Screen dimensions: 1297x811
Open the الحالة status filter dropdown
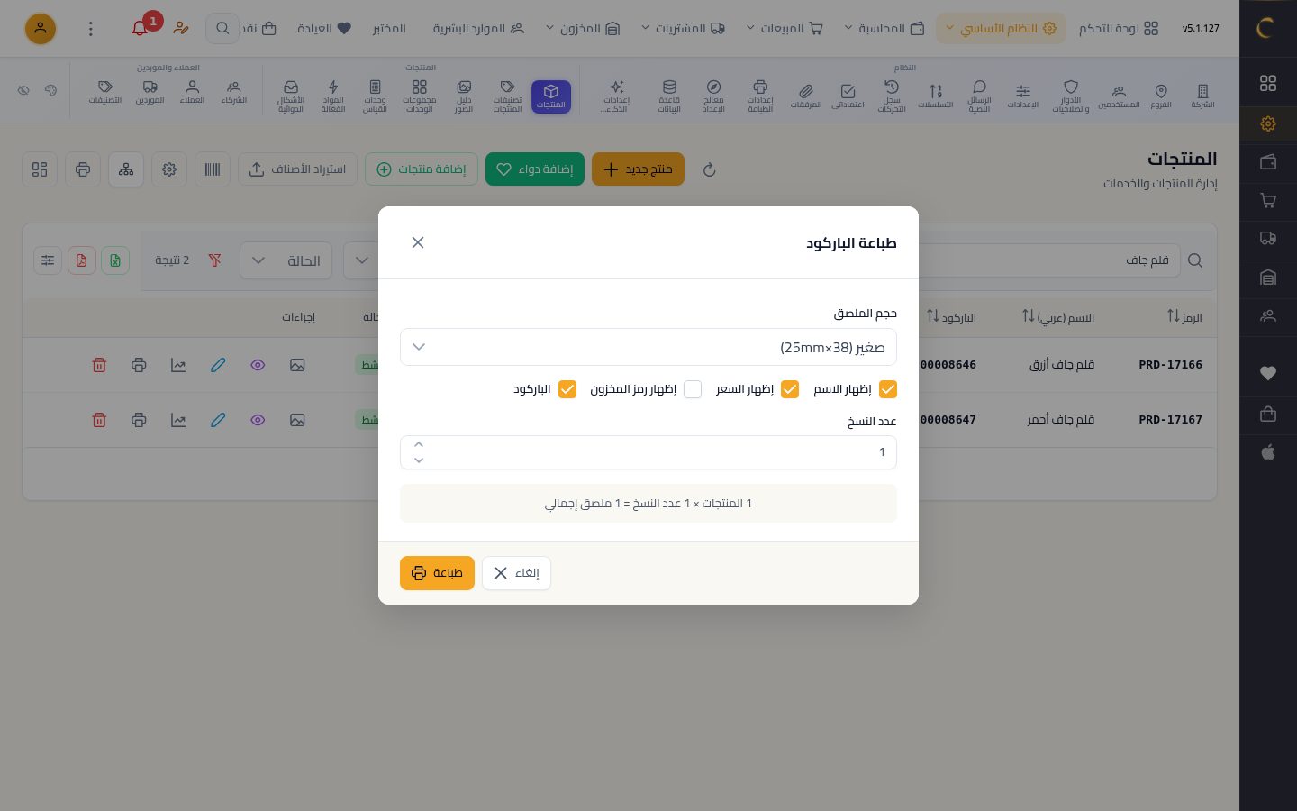286,260
